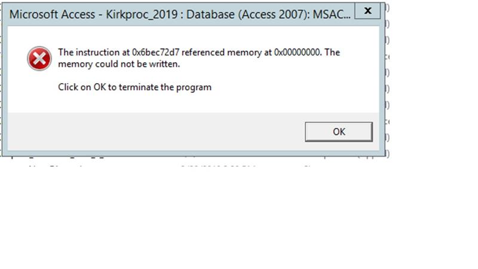Click the obscured window edge right of dialog
Viewport: 478px width, 269px height.
[x=387, y=80]
